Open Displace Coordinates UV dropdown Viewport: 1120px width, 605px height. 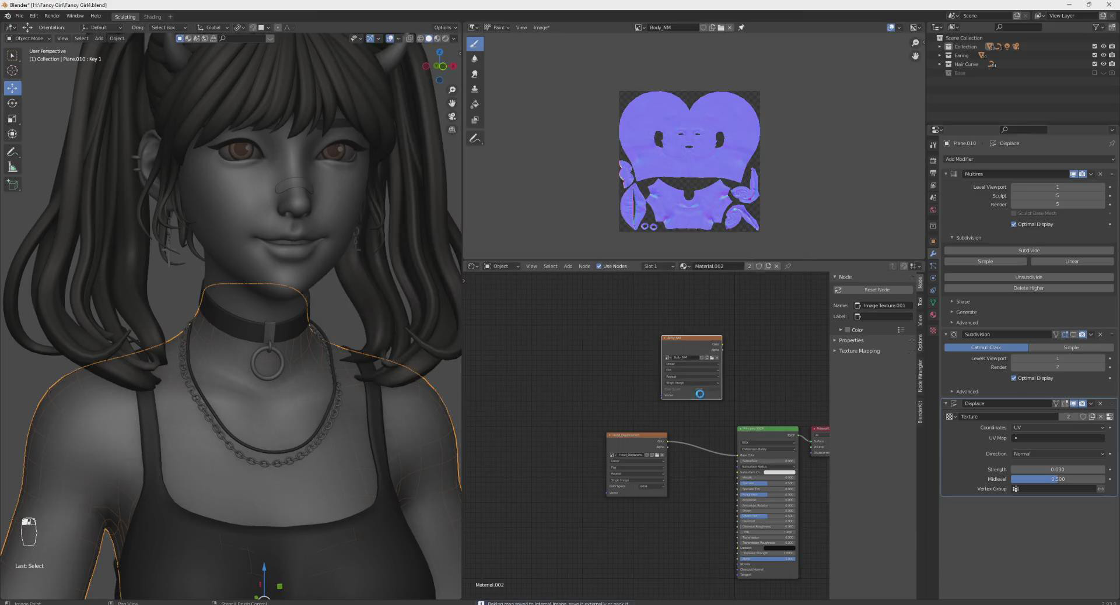pos(1058,427)
